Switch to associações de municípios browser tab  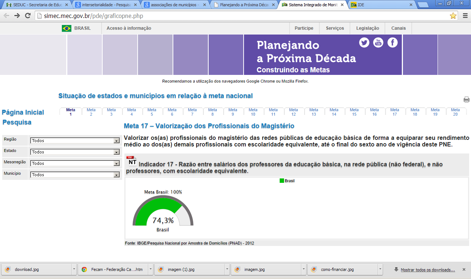pos(174,5)
